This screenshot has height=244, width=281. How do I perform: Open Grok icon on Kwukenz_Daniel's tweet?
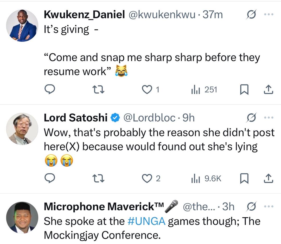[251, 14]
